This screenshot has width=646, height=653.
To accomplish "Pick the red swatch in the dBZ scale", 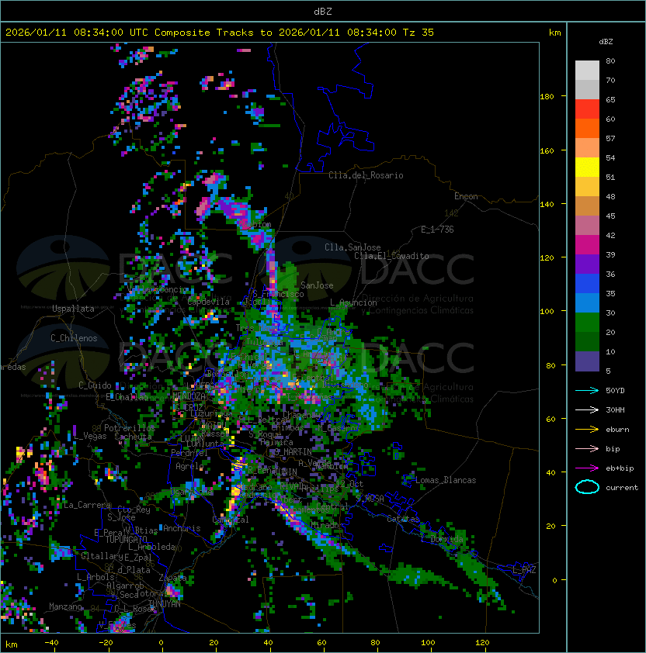I will (587, 109).
